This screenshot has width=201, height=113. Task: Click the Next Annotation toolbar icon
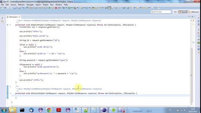pyautogui.click(x=132, y=8)
